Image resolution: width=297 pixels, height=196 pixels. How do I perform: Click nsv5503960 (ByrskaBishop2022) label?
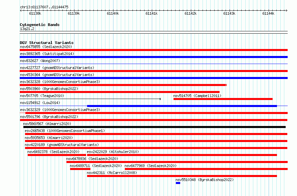49,89
